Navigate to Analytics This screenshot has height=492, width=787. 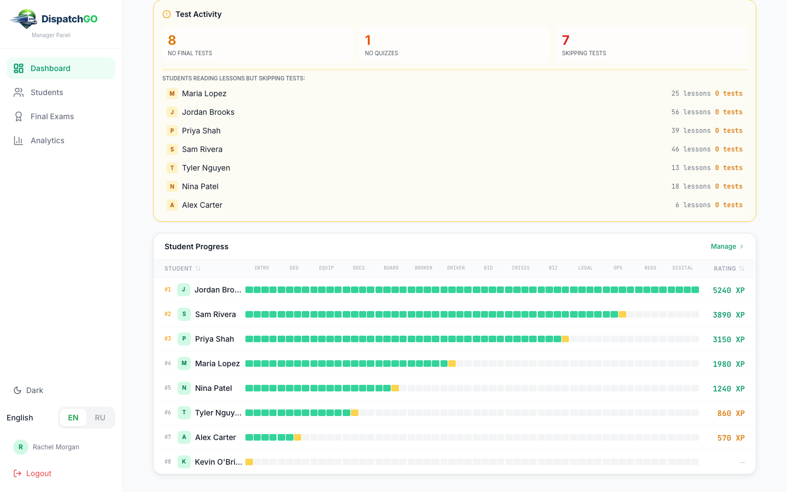coord(61,140)
